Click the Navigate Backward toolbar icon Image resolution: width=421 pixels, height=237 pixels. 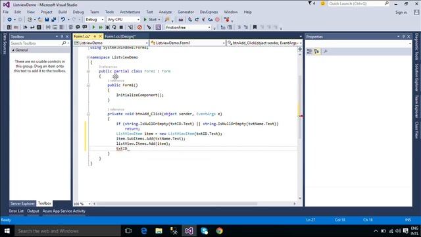pyautogui.click(x=9, y=19)
